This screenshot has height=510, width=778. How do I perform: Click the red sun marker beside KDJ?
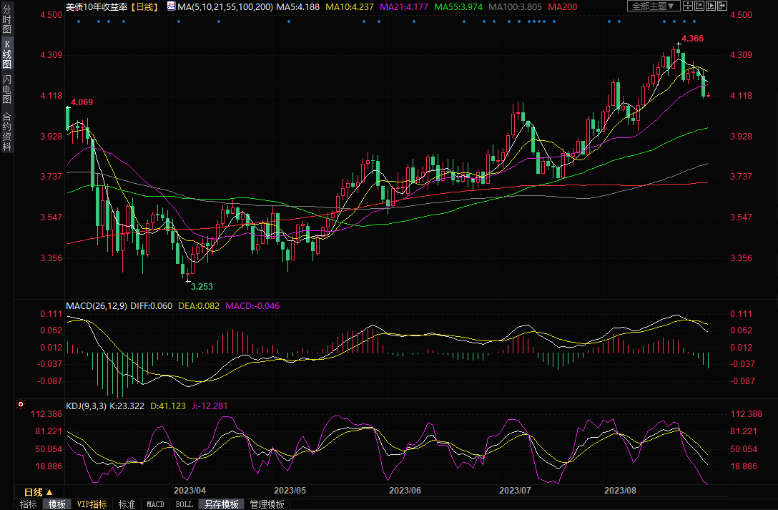21,405
